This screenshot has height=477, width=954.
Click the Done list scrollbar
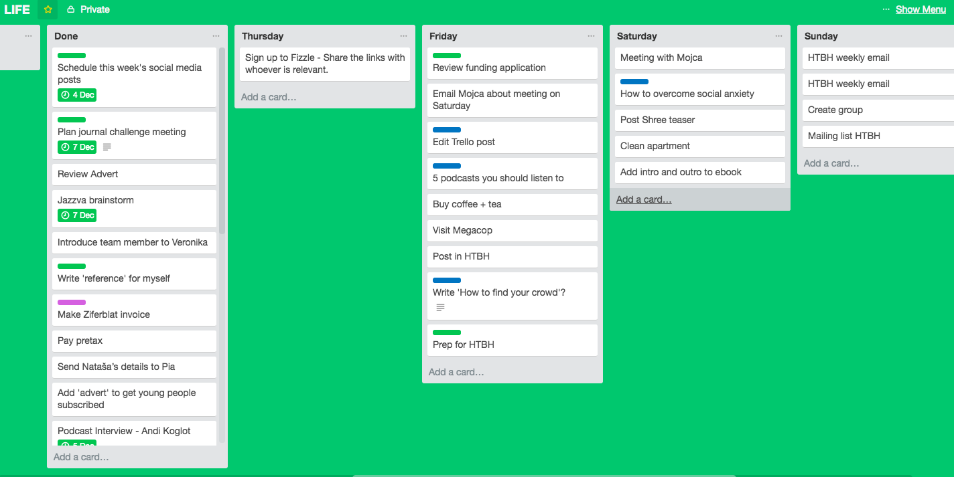[222, 140]
